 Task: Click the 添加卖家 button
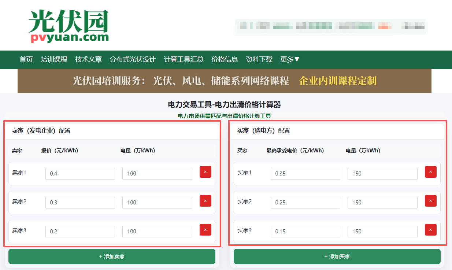pyautogui.click(x=112, y=256)
